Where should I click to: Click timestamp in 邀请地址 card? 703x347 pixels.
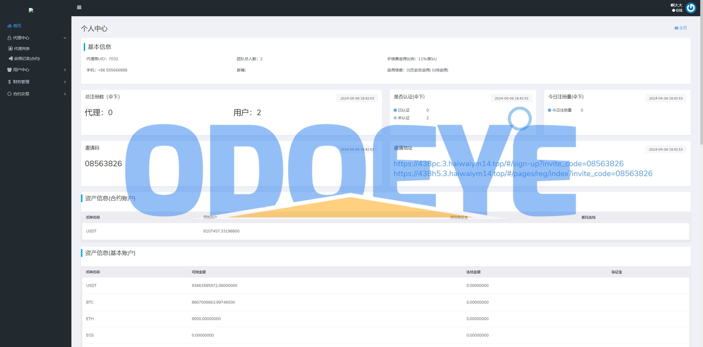(666, 149)
